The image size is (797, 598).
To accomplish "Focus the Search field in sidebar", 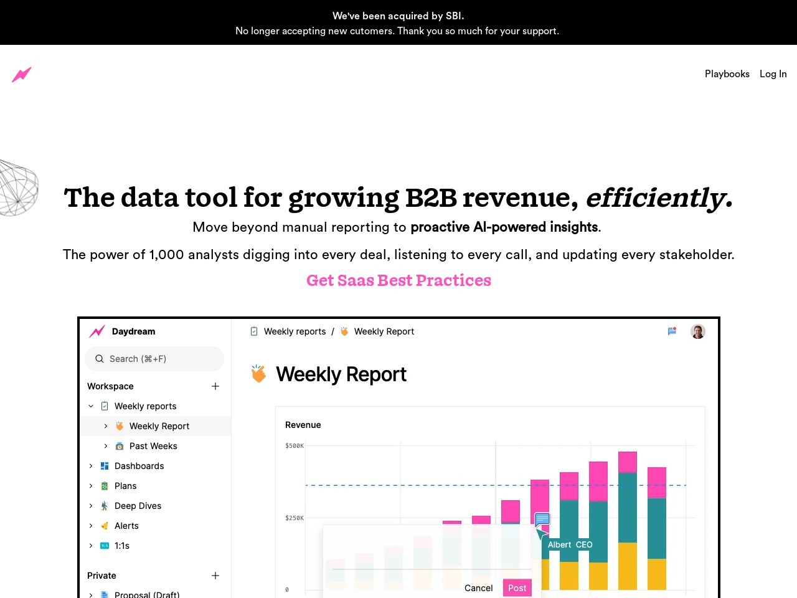I will click(154, 359).
